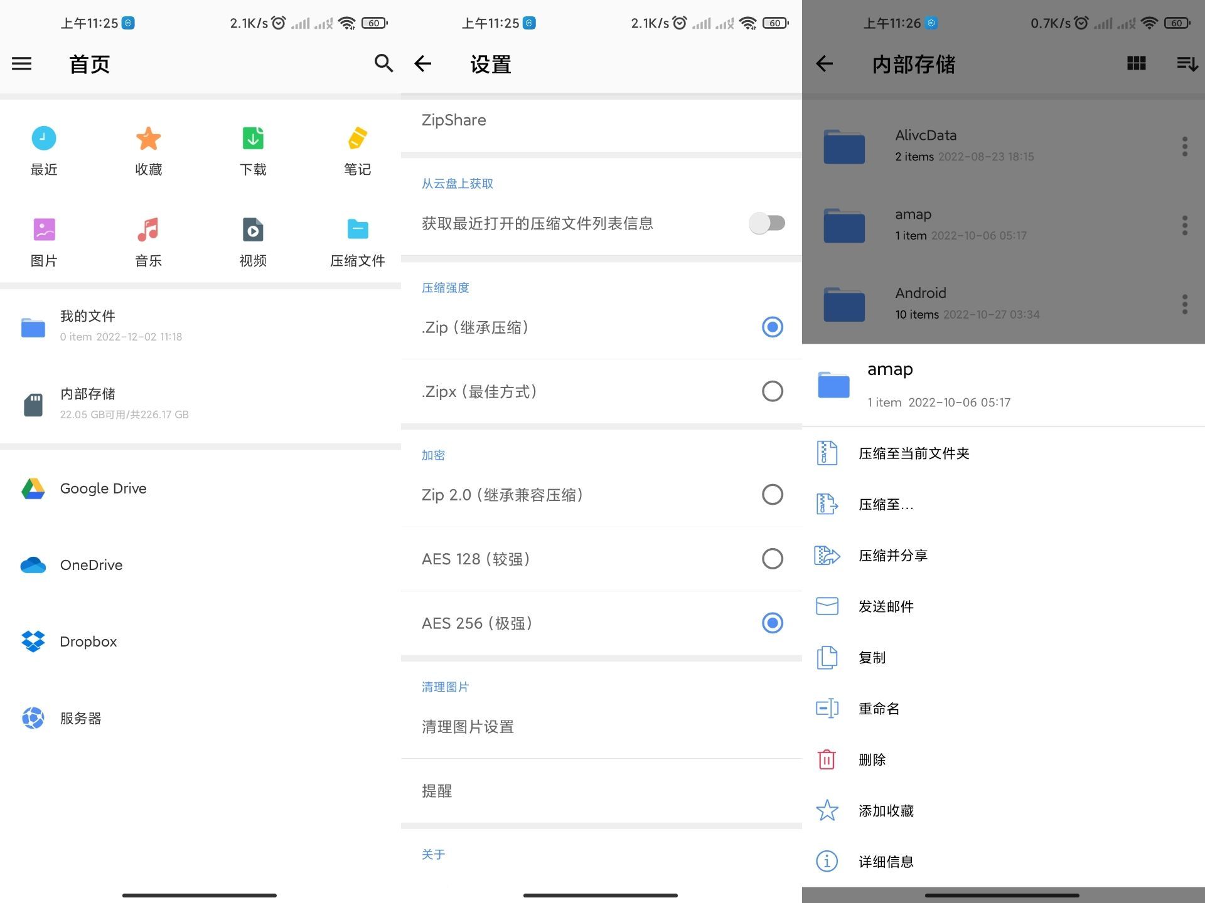The height and width of the screenshot is (903, 1205).
Task: Tap the 关于 section header
Action: pos(434,855)
